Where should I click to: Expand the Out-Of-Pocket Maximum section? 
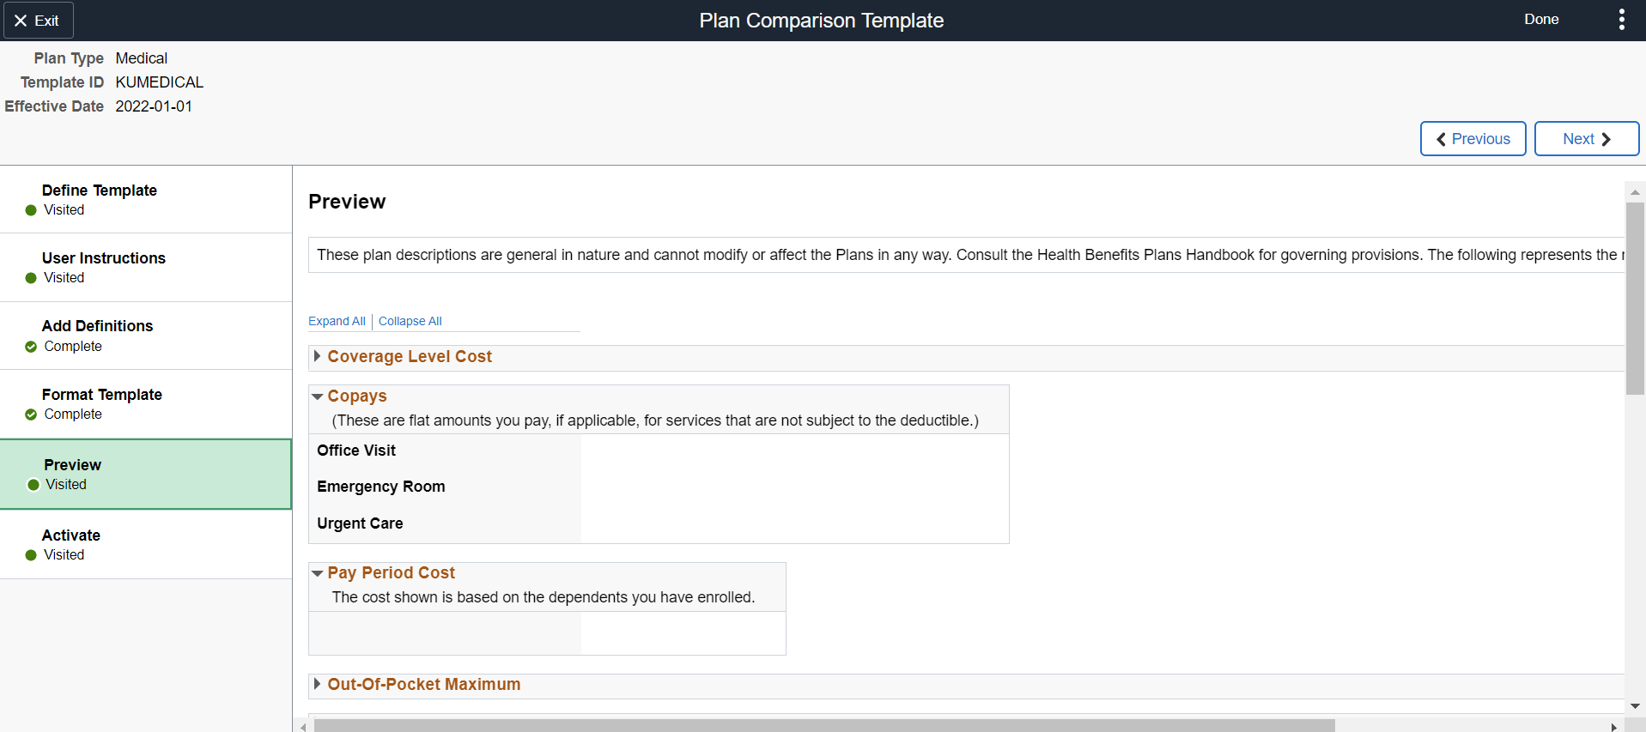point(317,684)
